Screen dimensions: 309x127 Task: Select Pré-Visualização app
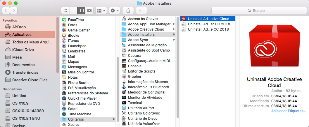coord(88,88)
